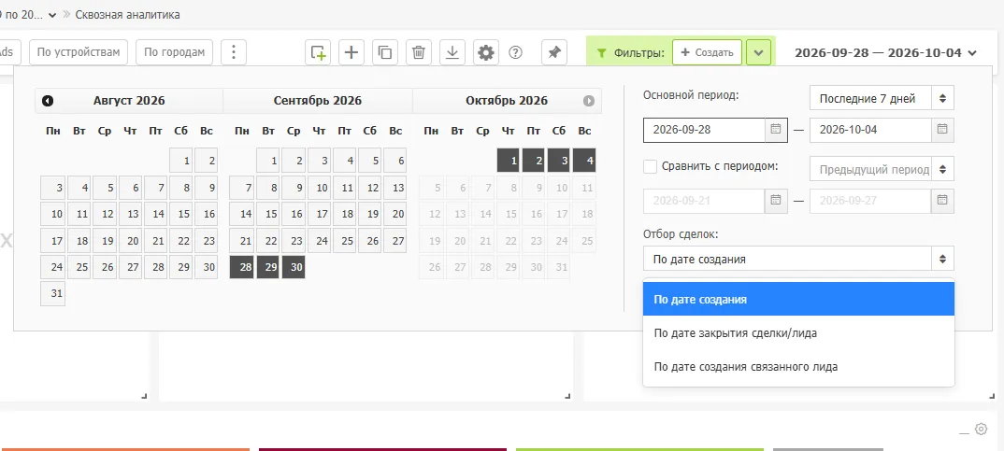1004x451 pixels.
Task: Go to previous month in calendar
Action: coord(48,101)
